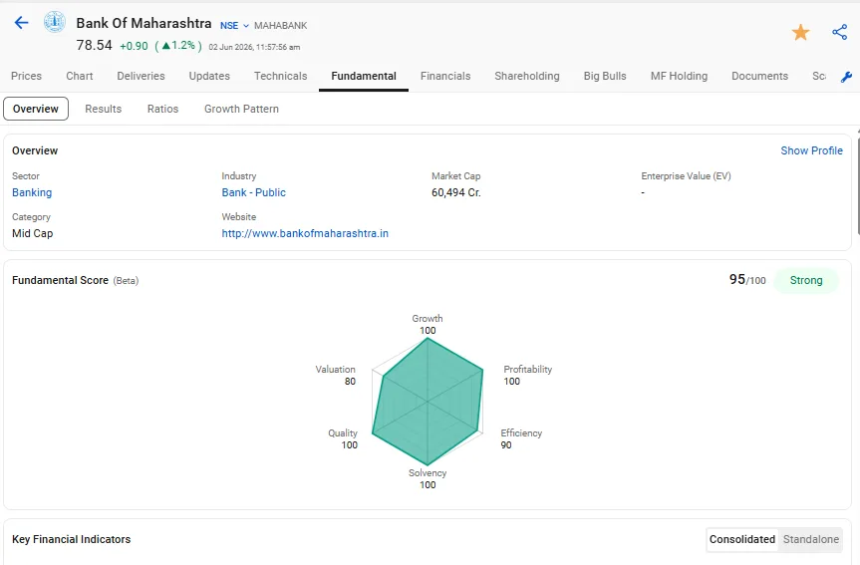
Task: Visit the bankofmaharashtra.in website link
Action: (x=305, y=233)
